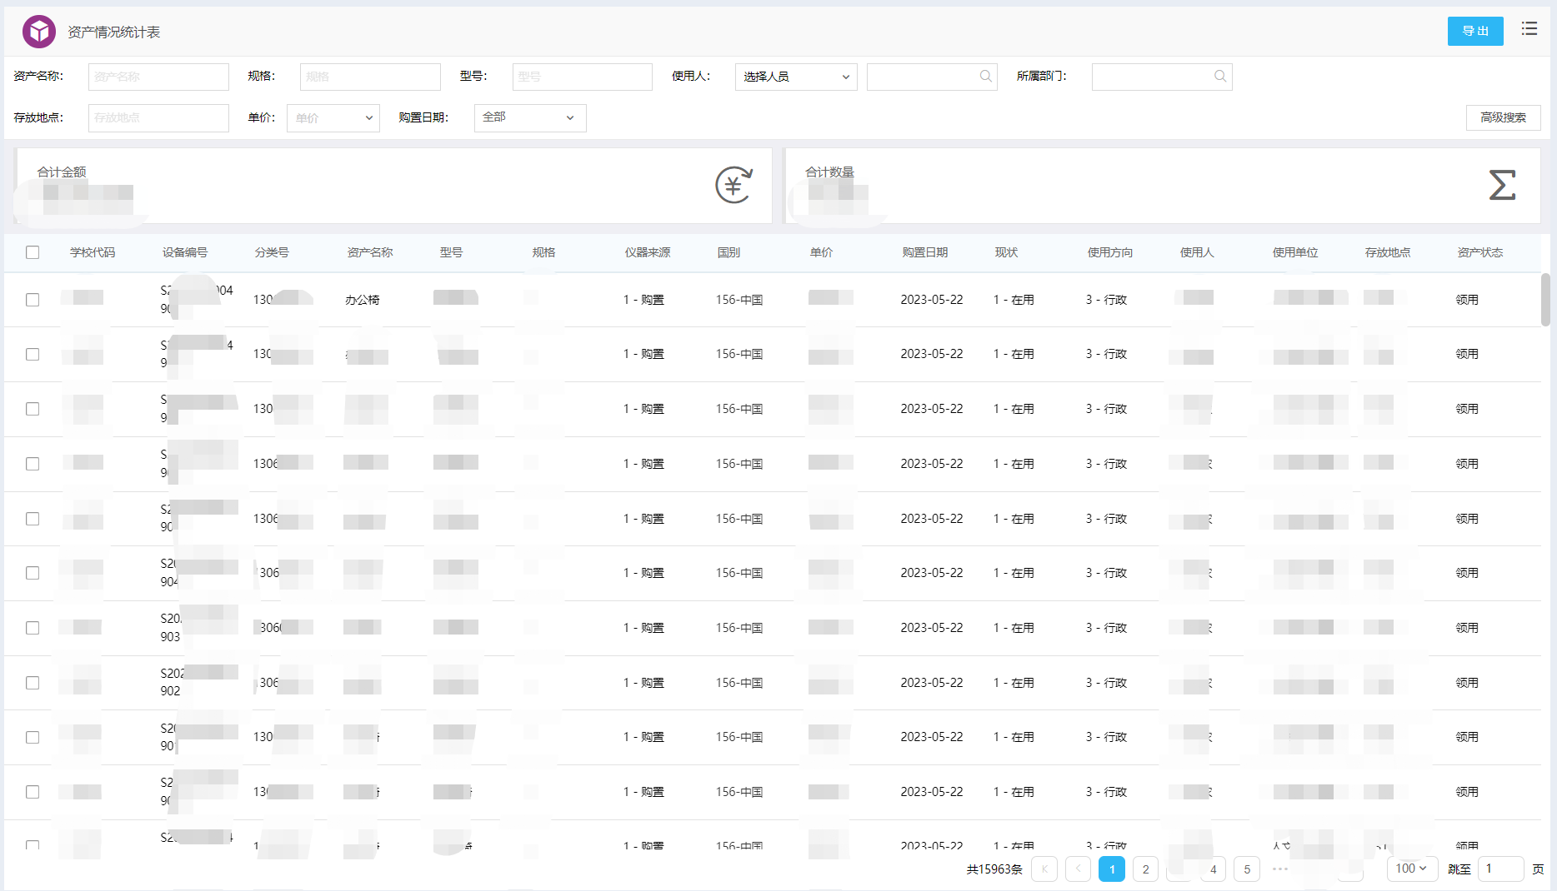Click the purple cube app logo
Viewport: 1557px width, 891px height.
pos(39,32)
